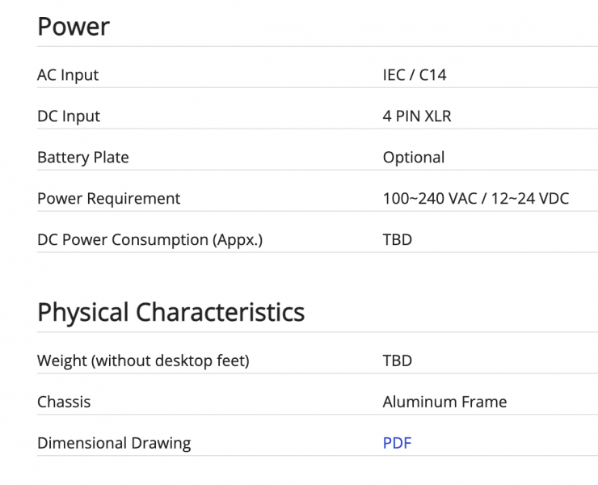Click the Power section heading
Image resolution: width=598 pixels, height=485 pixels.
74,27
